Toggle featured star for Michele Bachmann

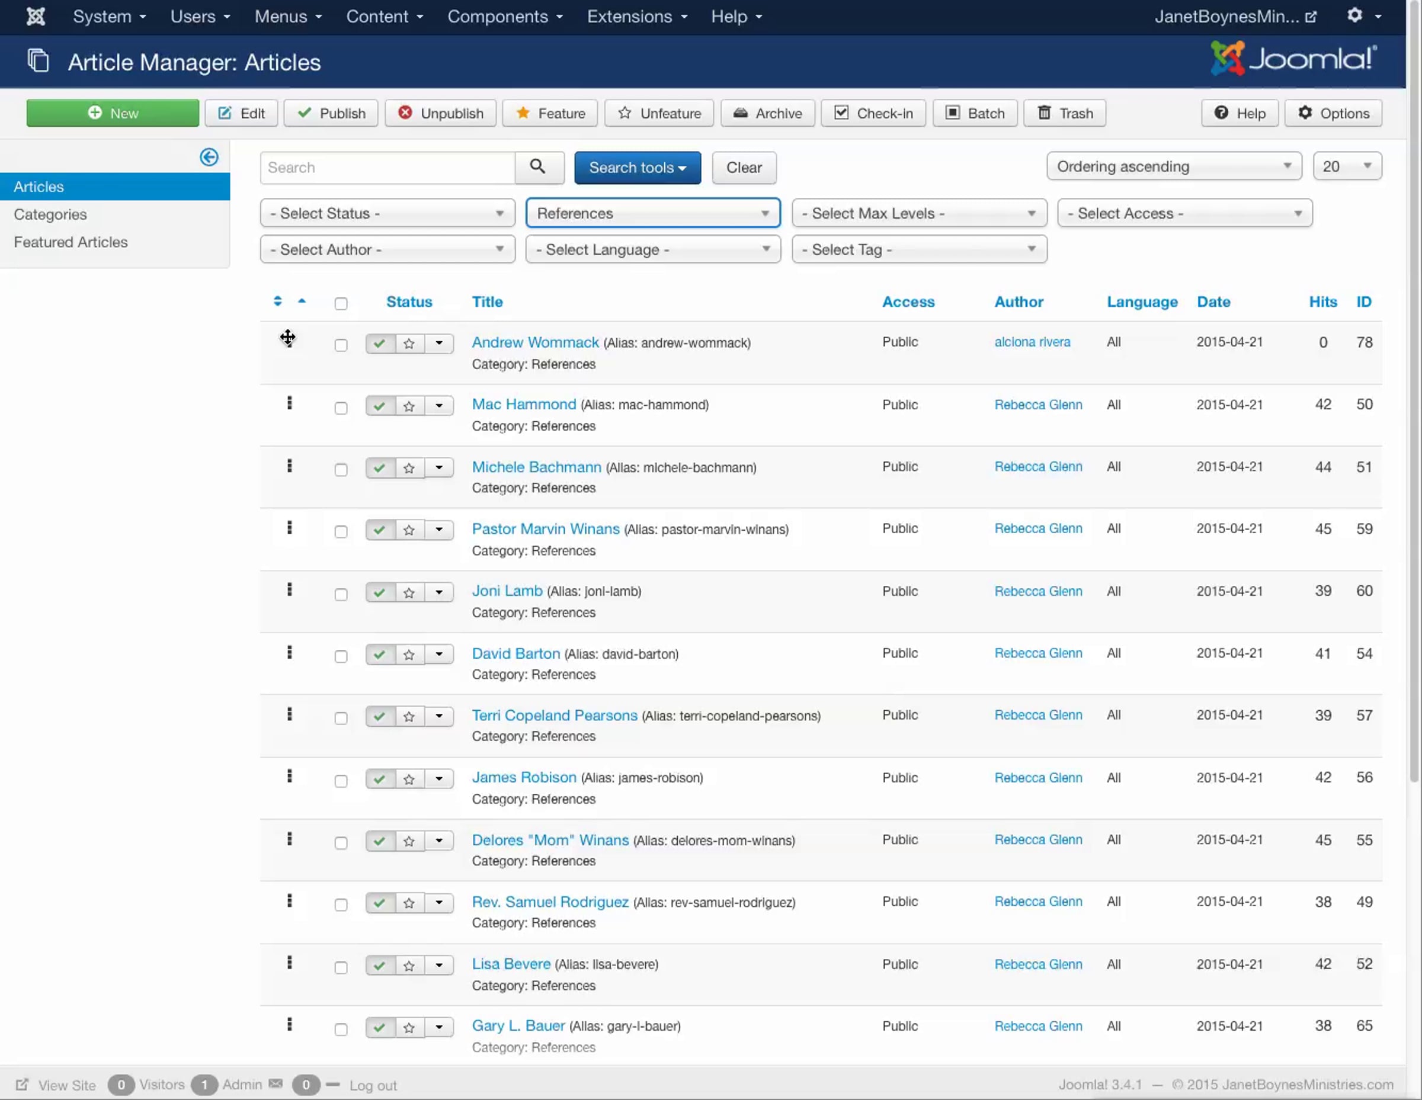(x=409, y=468)
